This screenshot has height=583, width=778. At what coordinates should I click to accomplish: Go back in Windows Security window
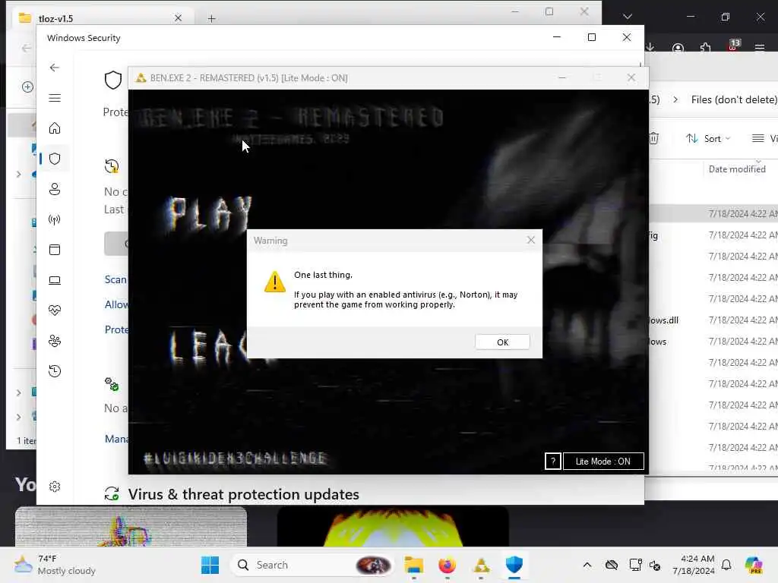55,68
